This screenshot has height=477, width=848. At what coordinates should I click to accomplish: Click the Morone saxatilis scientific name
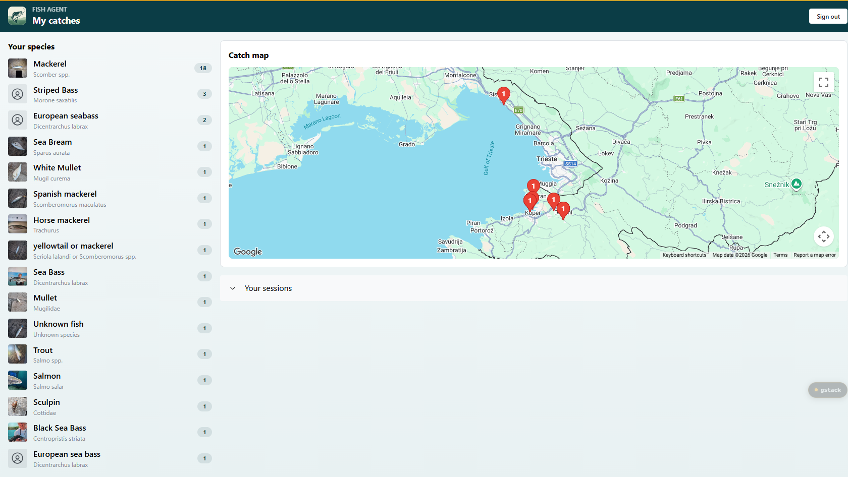click(55, 100)
